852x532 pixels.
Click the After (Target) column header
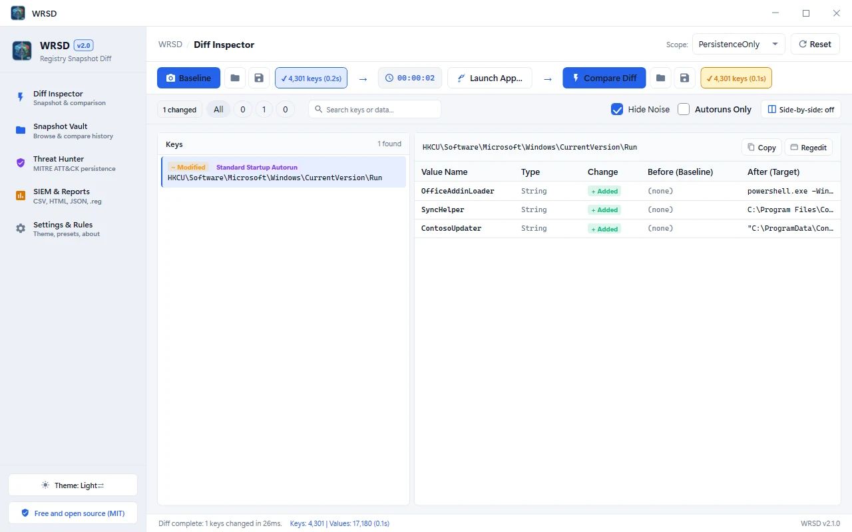(773, 172)
